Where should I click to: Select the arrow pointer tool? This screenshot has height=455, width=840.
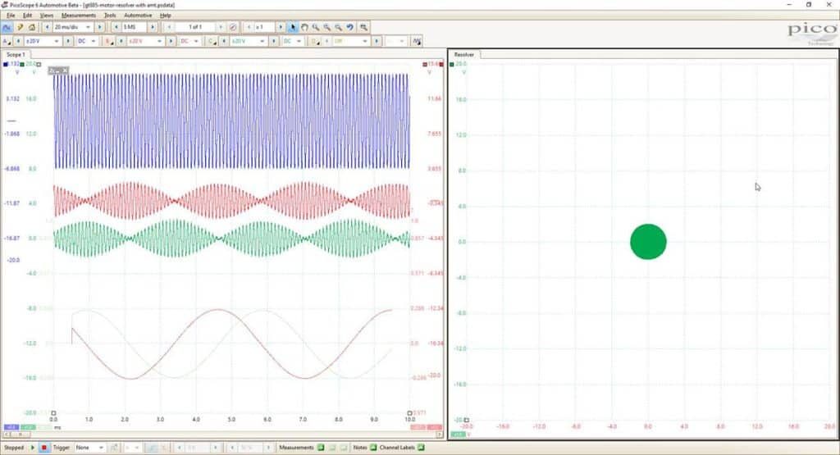click(293, 27)
